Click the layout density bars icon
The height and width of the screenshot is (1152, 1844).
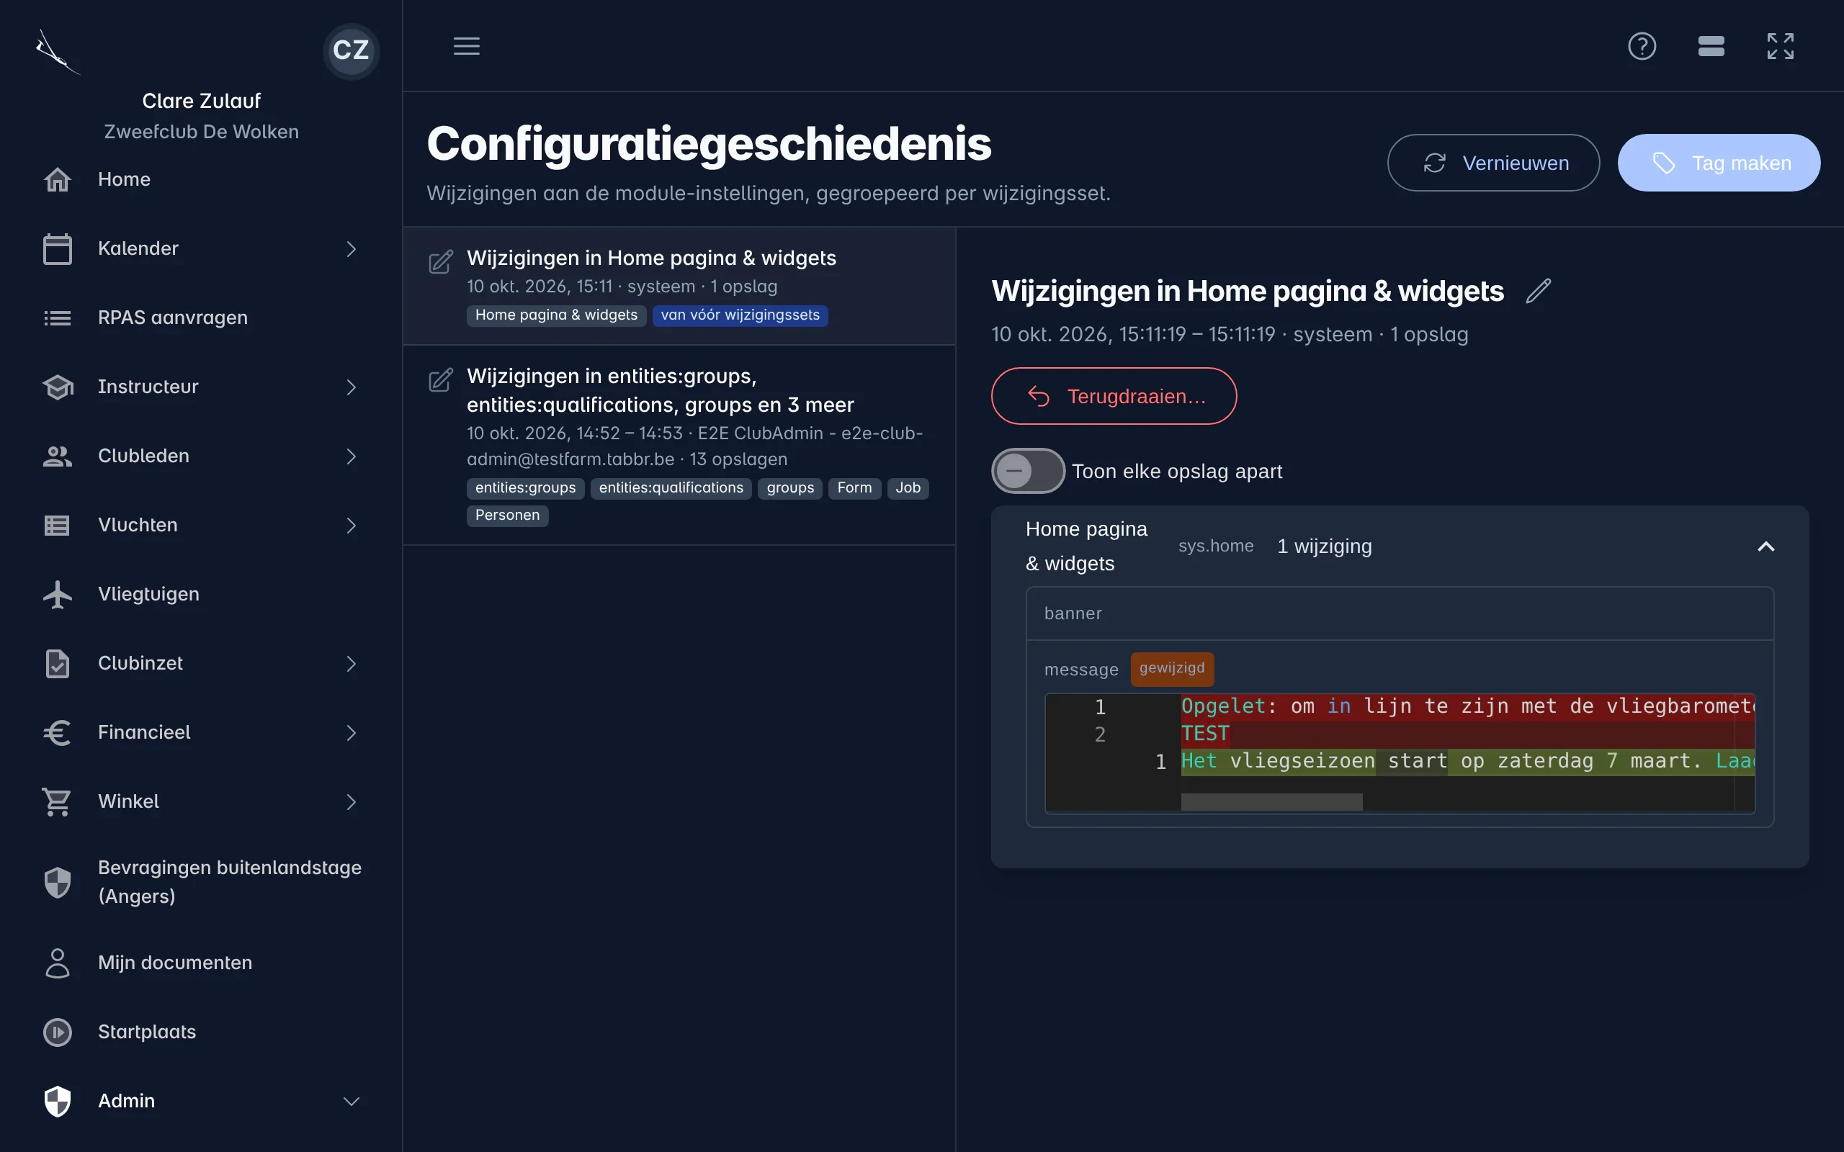click(x=1711, y=45)
